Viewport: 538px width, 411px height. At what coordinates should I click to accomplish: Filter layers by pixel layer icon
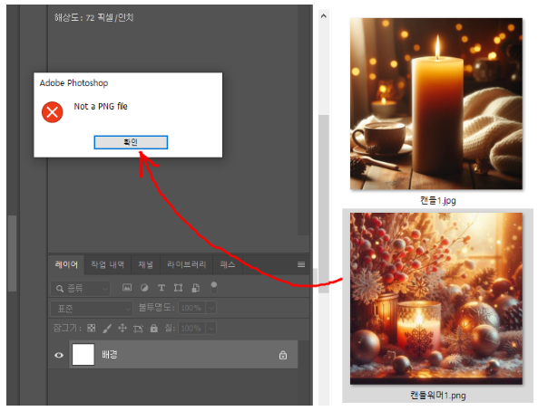(127, 288)
